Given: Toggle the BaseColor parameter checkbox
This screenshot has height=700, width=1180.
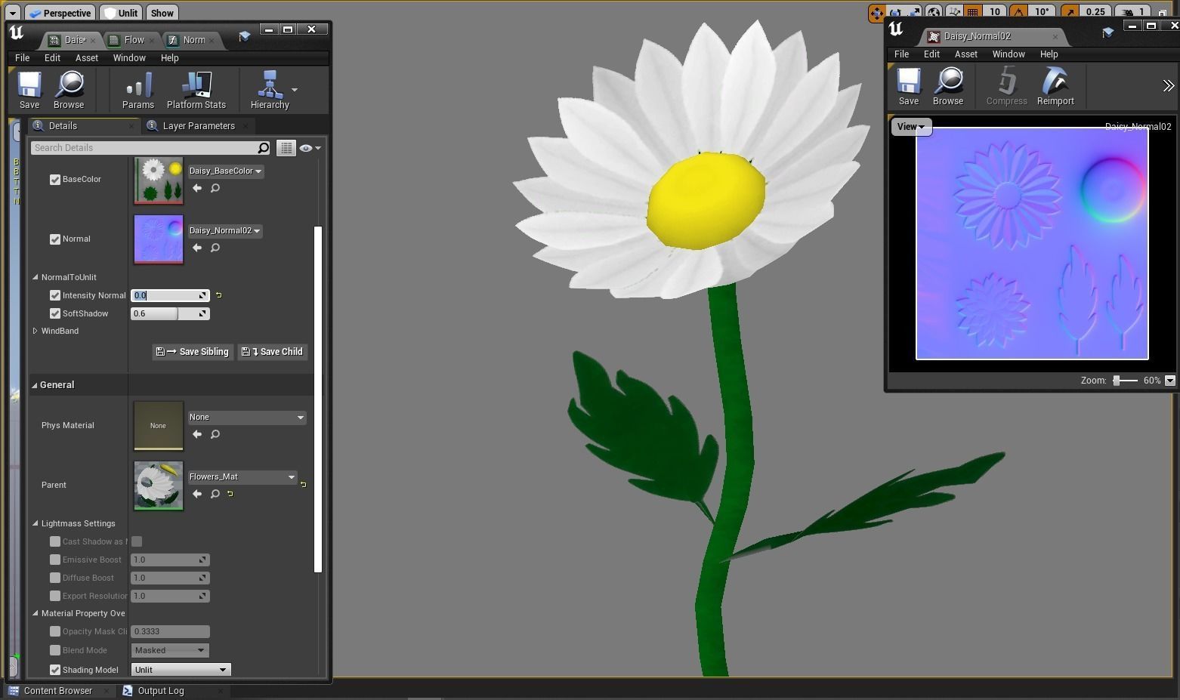Looking at the screenshot, I should (x=55, y=180).
